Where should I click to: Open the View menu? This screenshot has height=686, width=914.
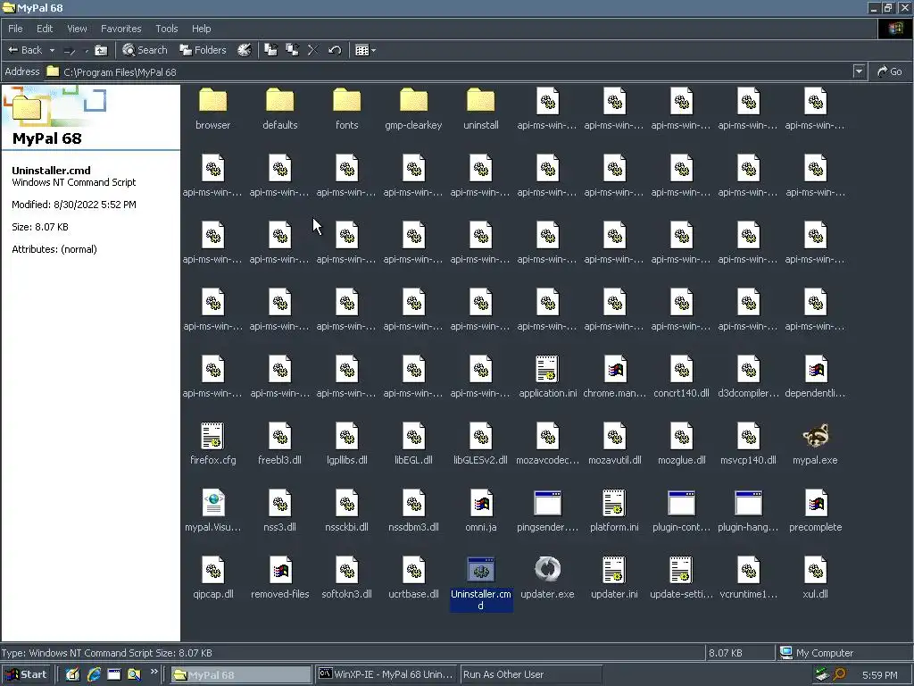click(77, 29)
